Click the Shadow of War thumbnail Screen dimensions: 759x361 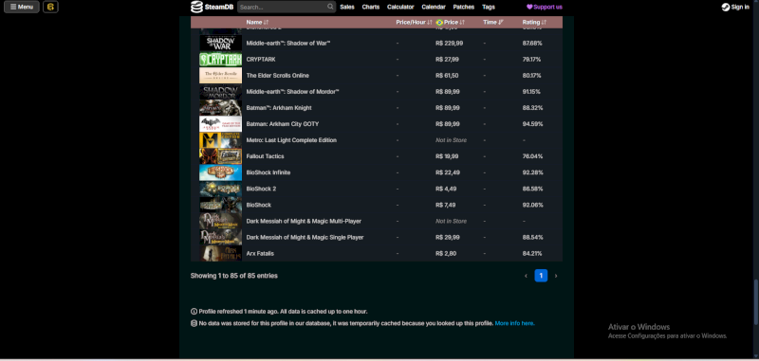(x=221, y=43)
